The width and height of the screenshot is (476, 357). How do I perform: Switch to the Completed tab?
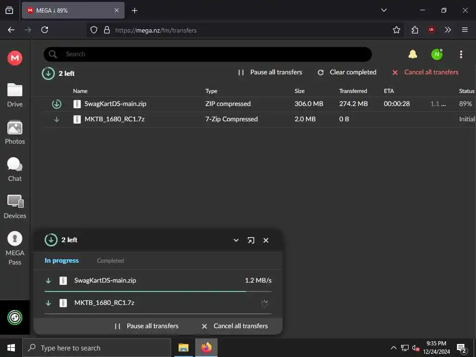tap(110, 260)
